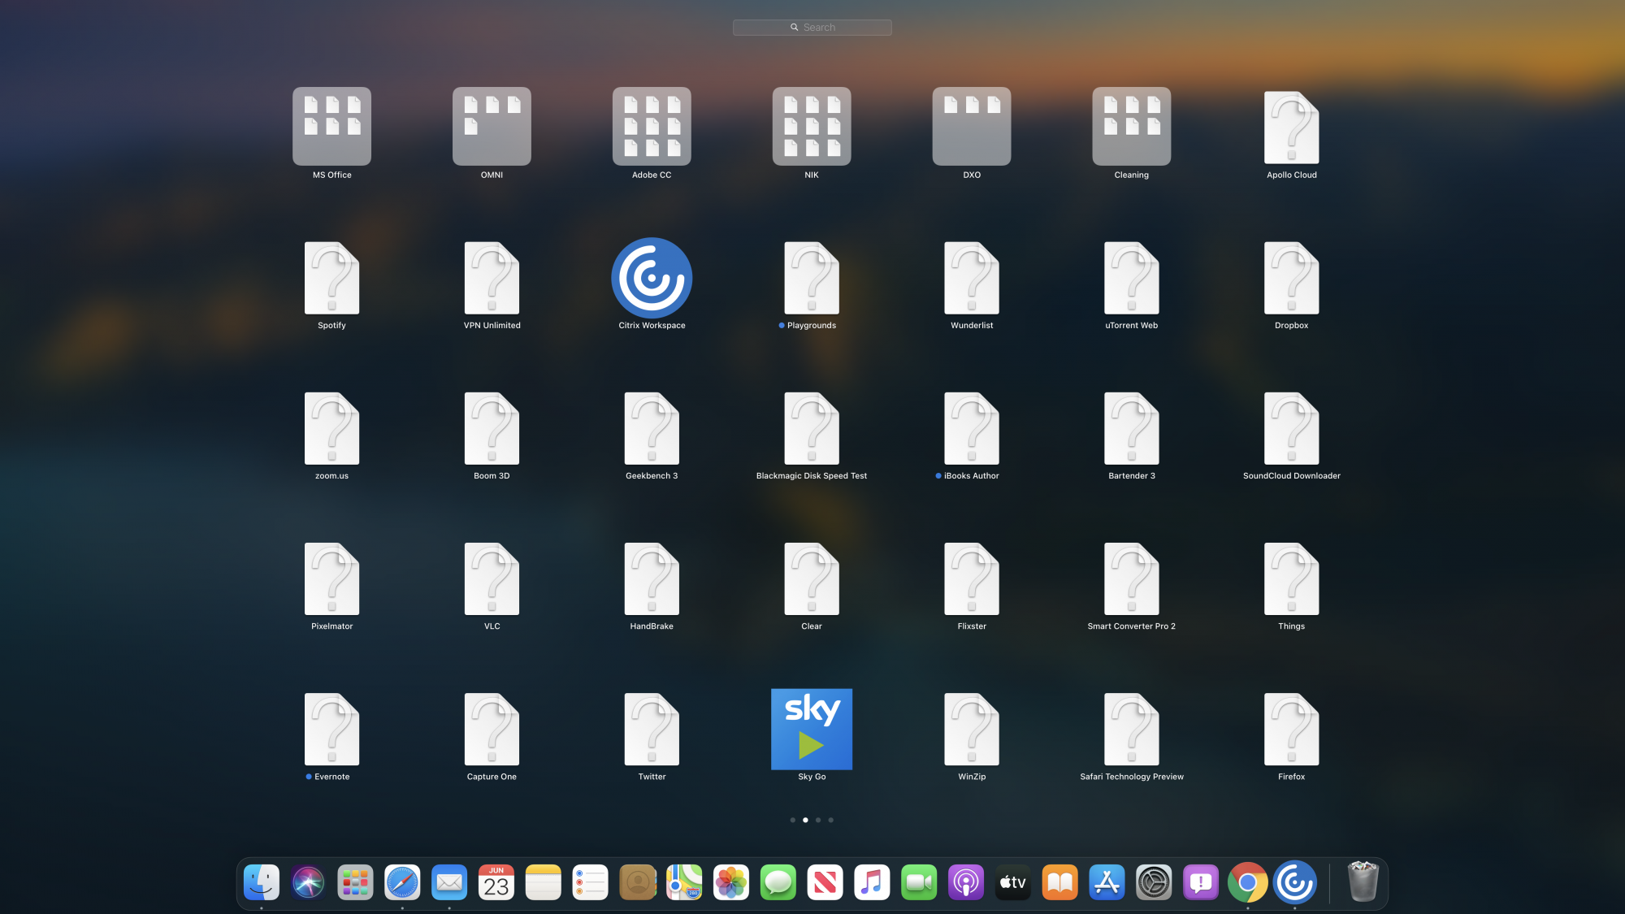
Task: Open Siri from the Dock
Action: tap(308, 882)
